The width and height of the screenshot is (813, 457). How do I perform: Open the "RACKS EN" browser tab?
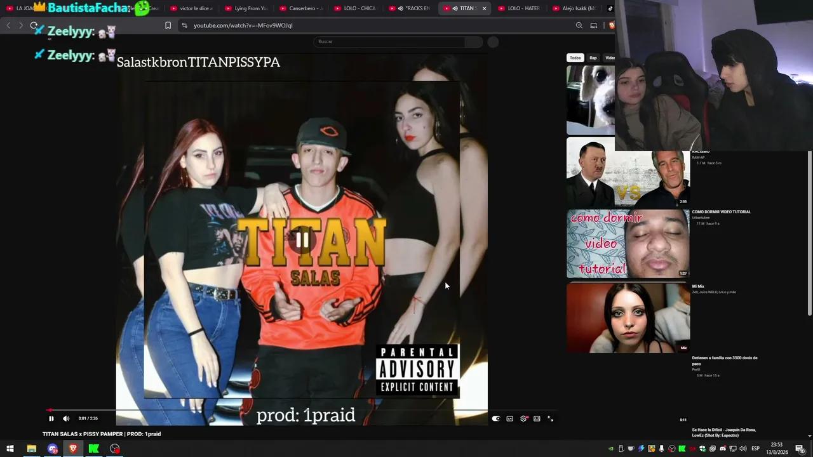[x=410, y=8]
